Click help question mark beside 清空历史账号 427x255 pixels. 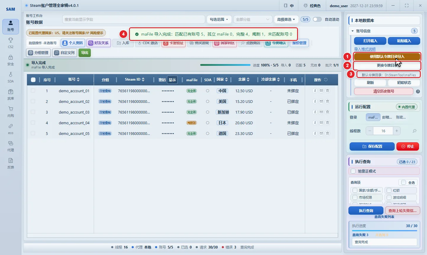pyautogui.click(x=418, y=91)
